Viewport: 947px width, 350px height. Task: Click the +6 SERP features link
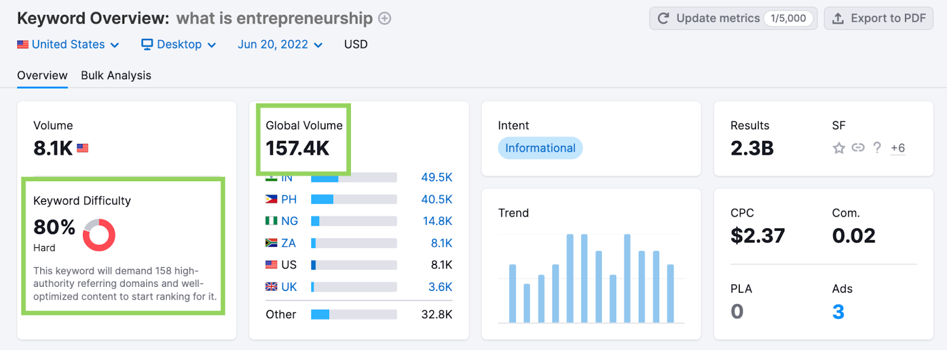898,148
